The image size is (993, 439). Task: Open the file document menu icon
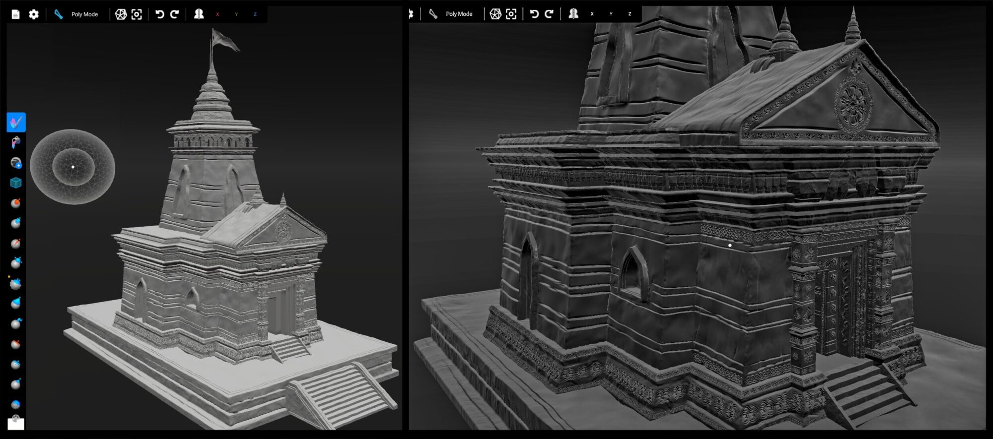click(x=15, y=14)
